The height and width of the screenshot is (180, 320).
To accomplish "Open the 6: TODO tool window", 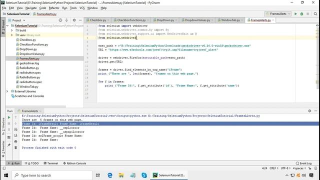I will click(x=31, y=163).
